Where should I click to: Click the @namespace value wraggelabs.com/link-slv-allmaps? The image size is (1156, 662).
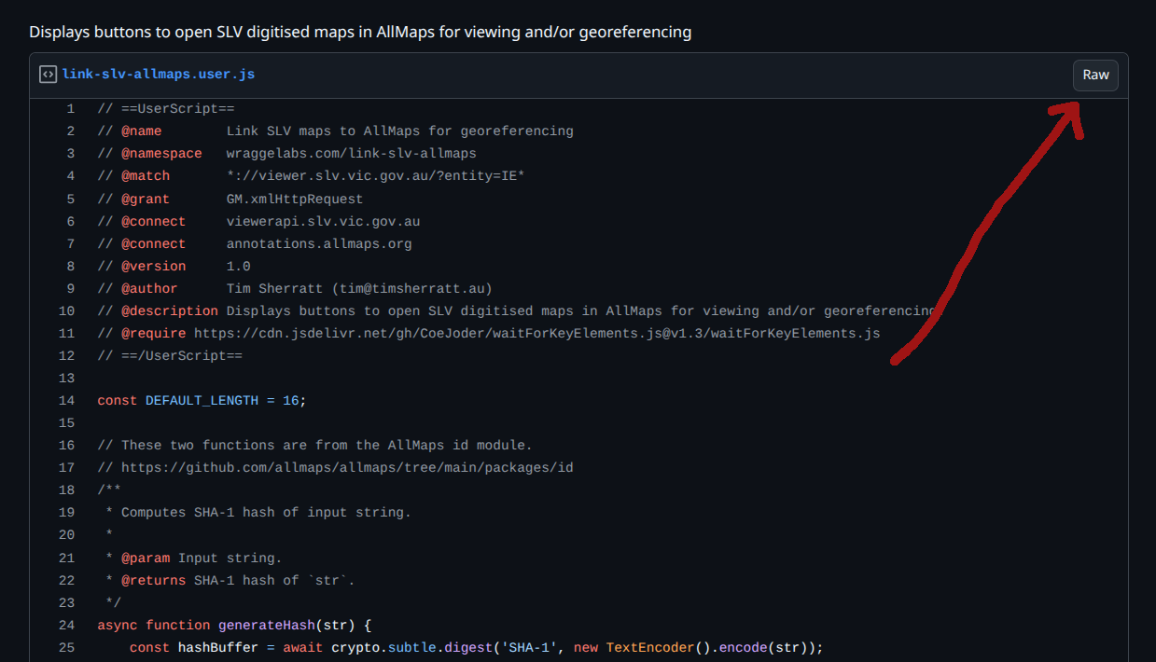351,154
